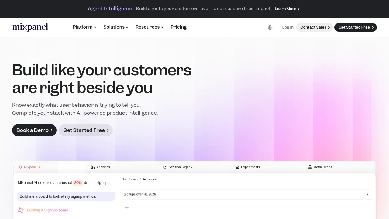Viewport: 389px width, 219px height.
Task: Click Get Started Free below the headline
Action: coord(86,130)
